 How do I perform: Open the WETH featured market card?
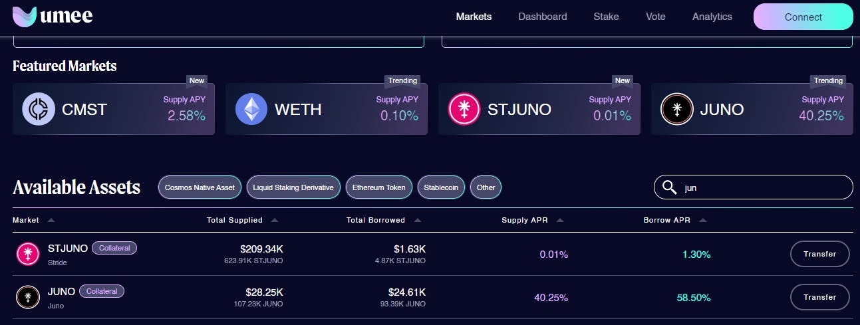tap(327, 109)
